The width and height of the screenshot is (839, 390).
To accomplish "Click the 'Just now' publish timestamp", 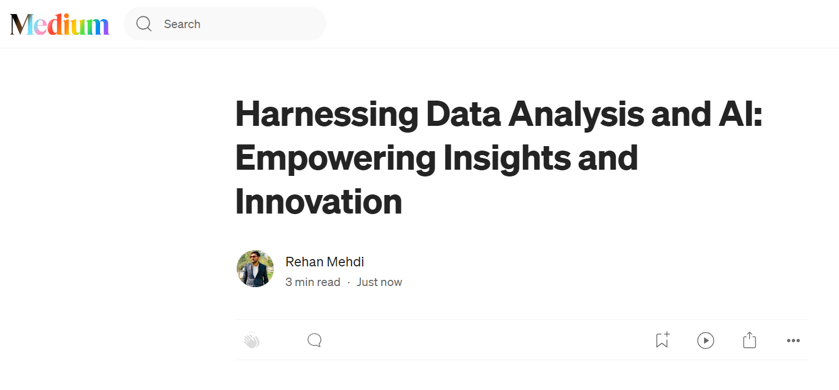I will tap(380, 282).
